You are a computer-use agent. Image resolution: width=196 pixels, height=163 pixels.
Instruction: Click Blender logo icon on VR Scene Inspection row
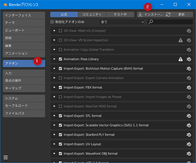[x=189, y=40]
